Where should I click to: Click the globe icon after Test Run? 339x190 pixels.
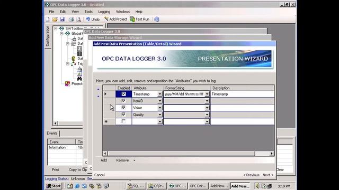point(157,19)
